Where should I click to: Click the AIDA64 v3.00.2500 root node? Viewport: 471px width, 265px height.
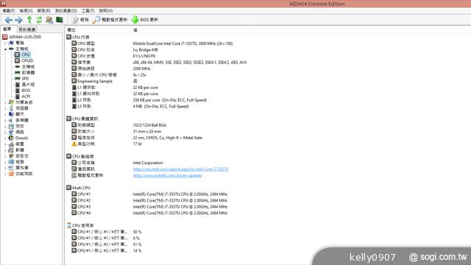(x=25, y=37)
